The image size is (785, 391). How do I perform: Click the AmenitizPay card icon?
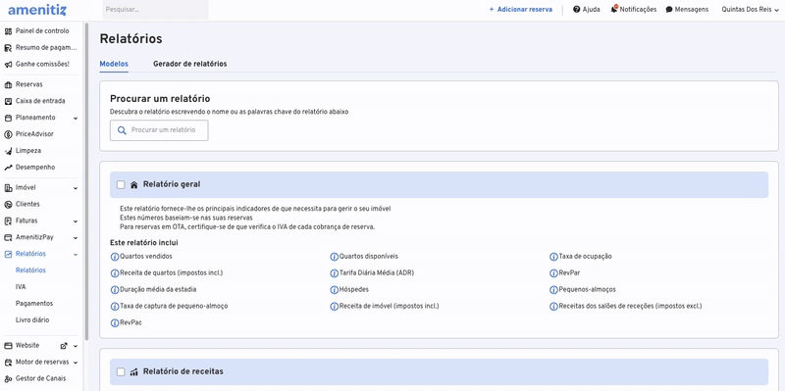8,237
